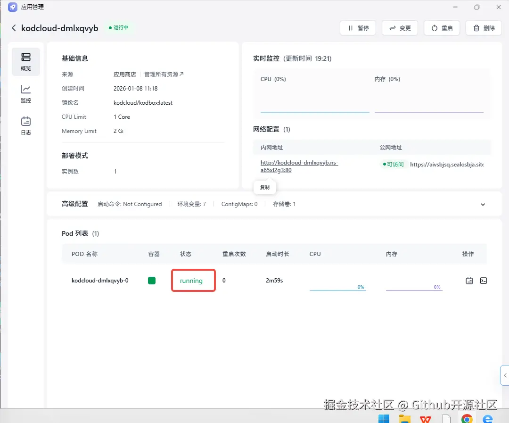Click creation time 2026-01-08 11:18

pos(135,88)
